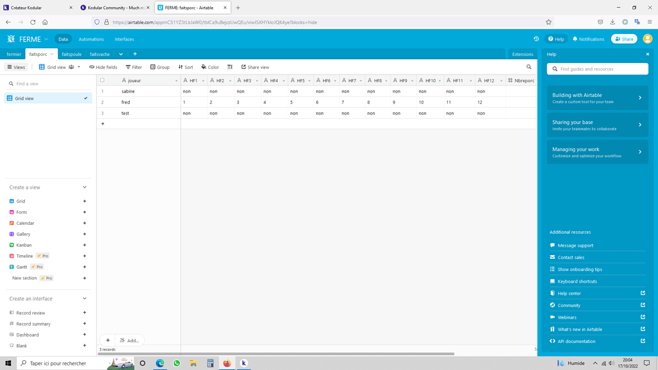Click the Share button
This screenshot has height=370, width=658.
click(x=624, y=39)
